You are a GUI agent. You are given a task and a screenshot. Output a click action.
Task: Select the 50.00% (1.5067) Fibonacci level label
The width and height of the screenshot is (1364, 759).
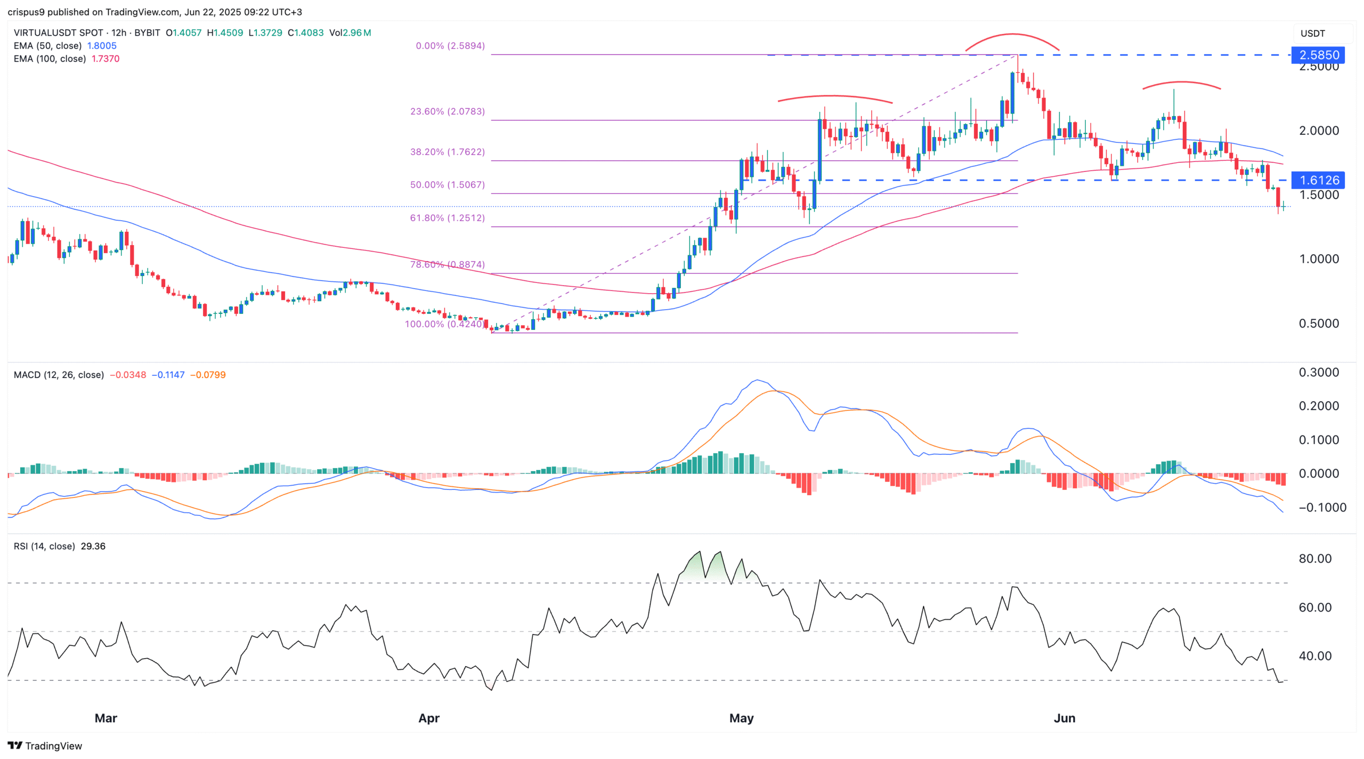pyautogui.click(x=447, y=185)
